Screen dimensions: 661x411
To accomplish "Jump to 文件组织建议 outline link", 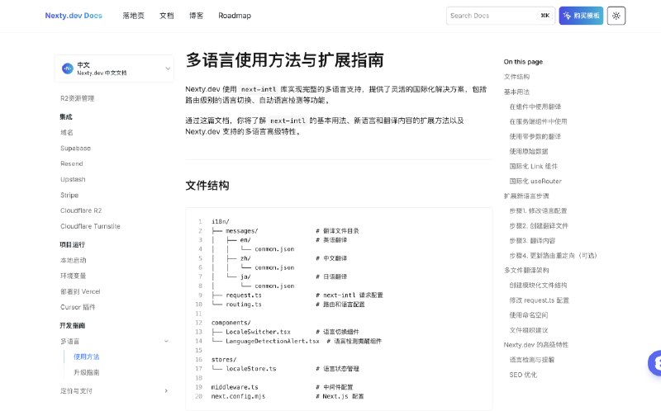I will [x=529, y=330].
